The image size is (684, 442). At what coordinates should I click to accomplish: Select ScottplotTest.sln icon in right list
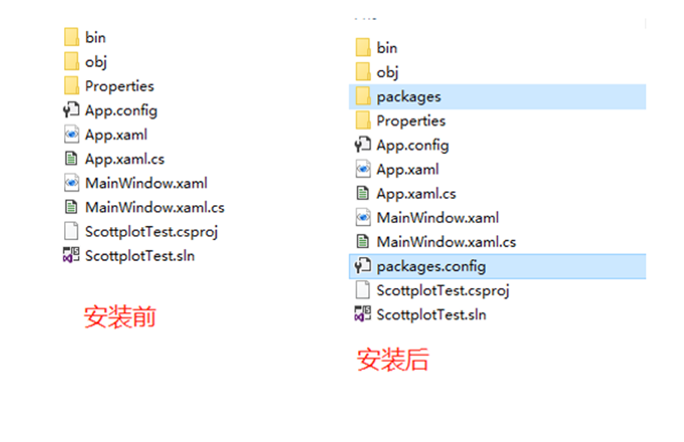coord(363,314)
